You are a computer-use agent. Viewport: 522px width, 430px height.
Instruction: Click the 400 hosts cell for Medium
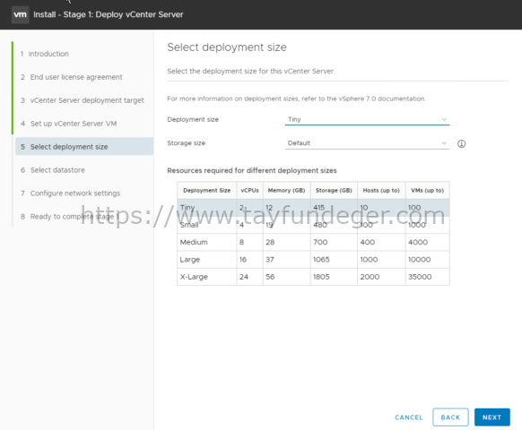[x=381, y=242]
